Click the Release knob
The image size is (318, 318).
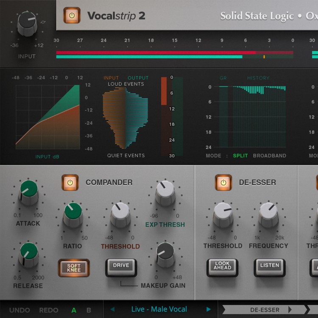click(x=29, y=255)
